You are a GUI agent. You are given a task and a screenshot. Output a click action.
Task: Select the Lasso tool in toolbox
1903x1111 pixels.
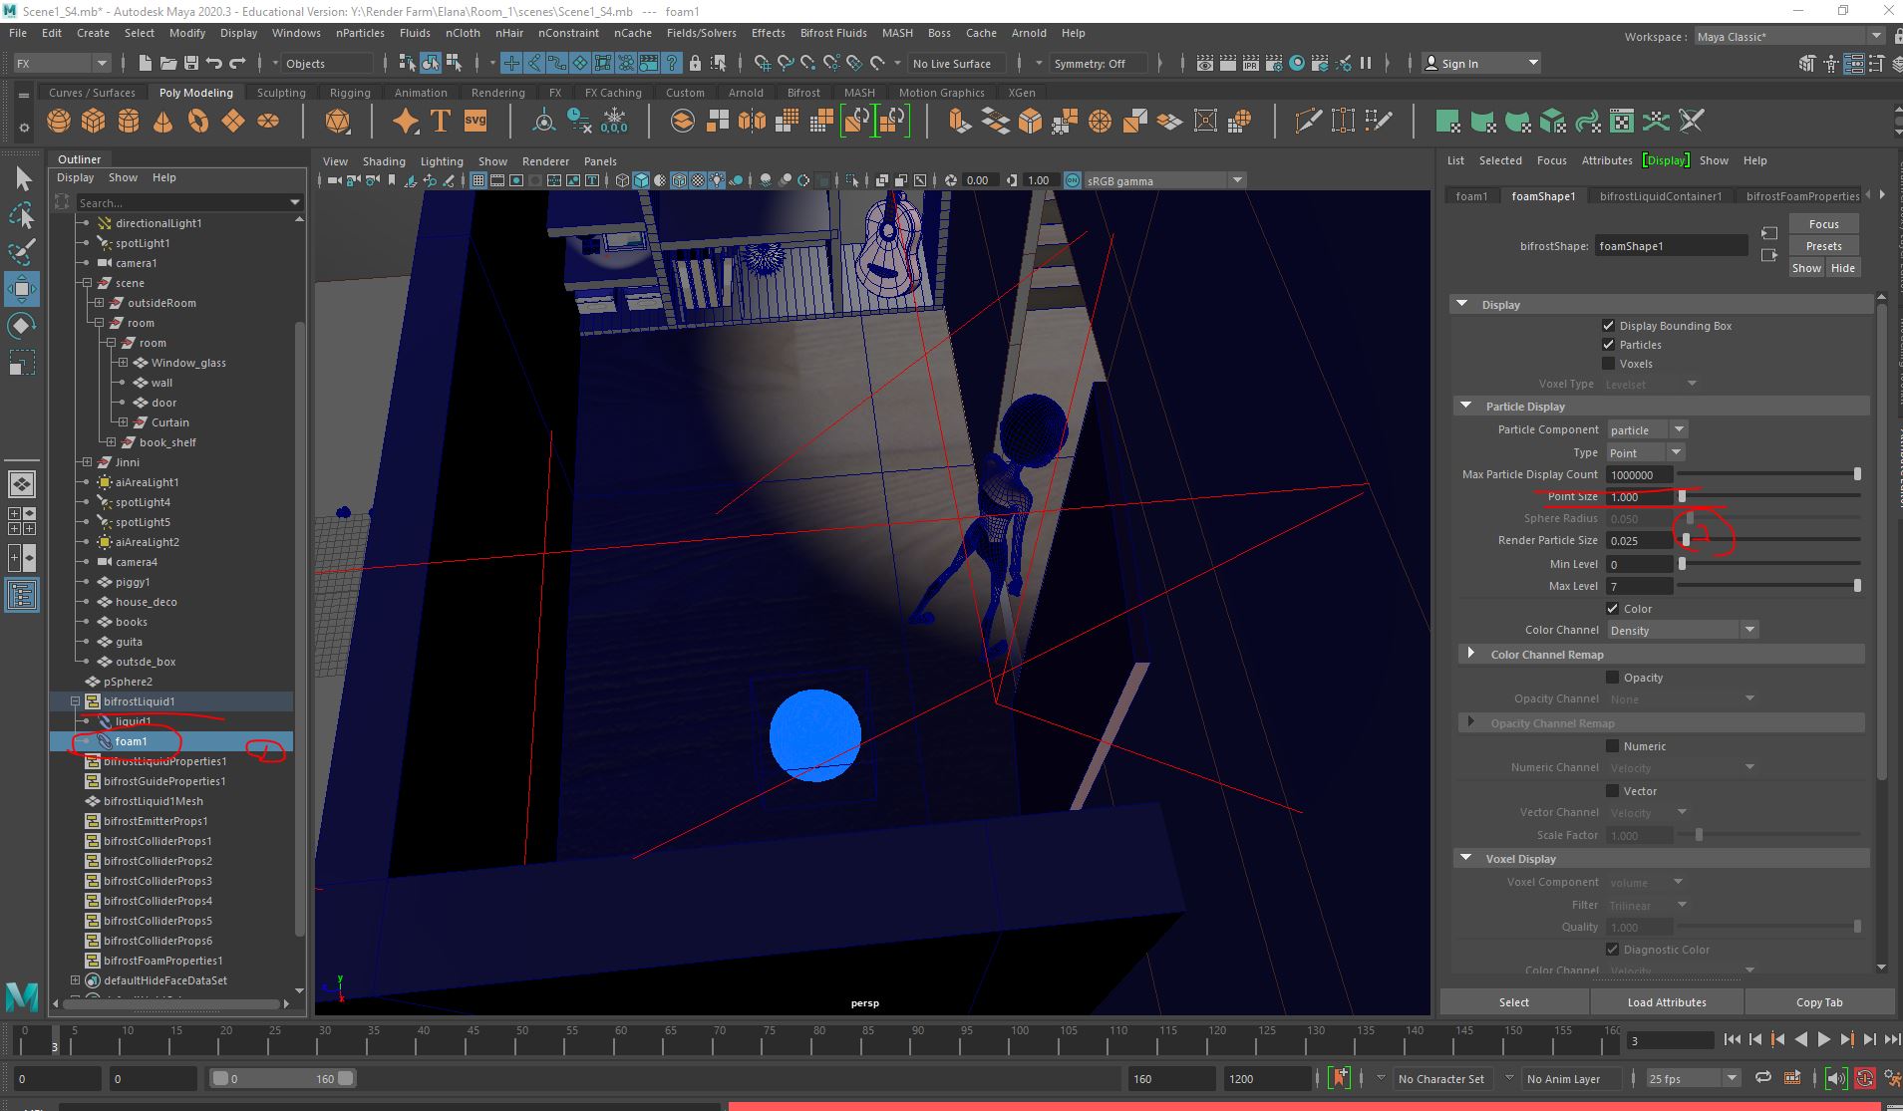[23, 215]
